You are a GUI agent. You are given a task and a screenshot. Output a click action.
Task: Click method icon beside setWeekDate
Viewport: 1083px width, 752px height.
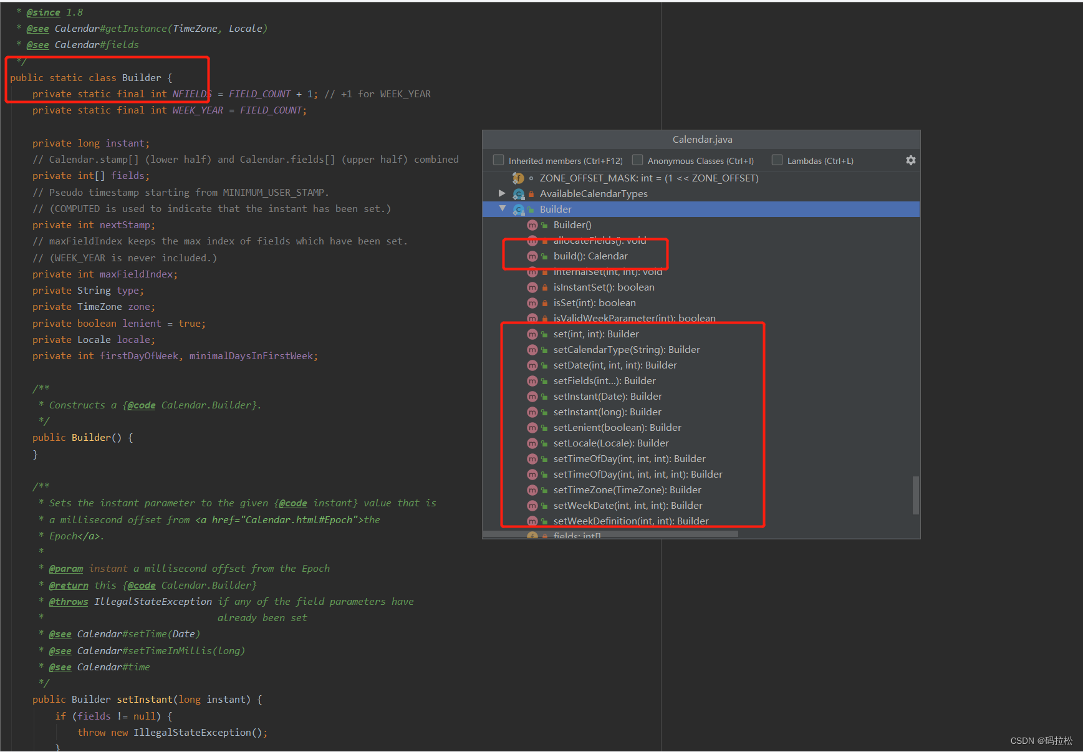click(x=532, y=506)
